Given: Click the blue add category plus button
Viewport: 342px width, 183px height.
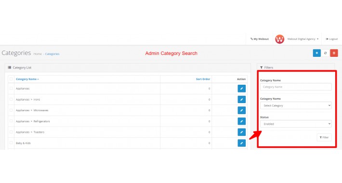Looking at the screenshot, I should pos(316,53).
